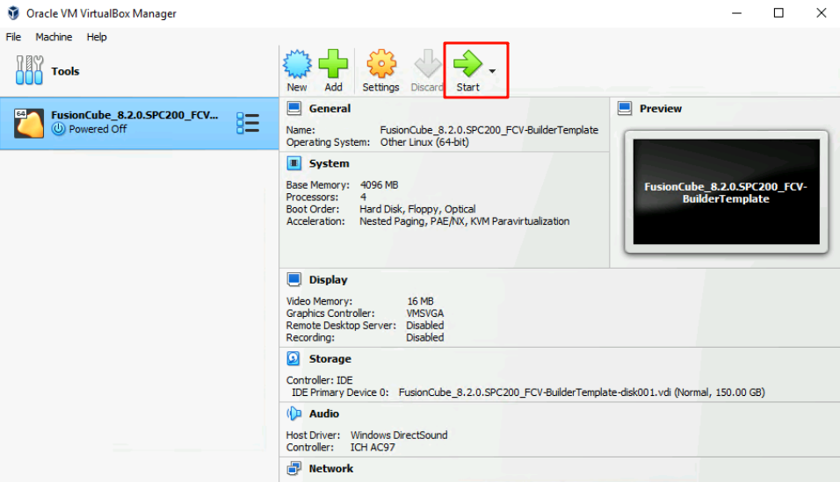Open the Help menu
This screenshot has width=840, height=482.
pos(97,37)
